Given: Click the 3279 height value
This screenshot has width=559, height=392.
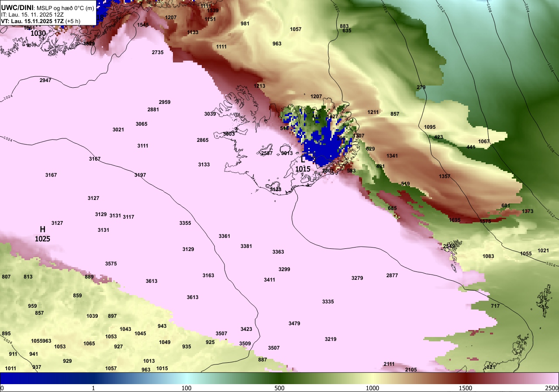Looking at the screenshot, I should point(357,278).
